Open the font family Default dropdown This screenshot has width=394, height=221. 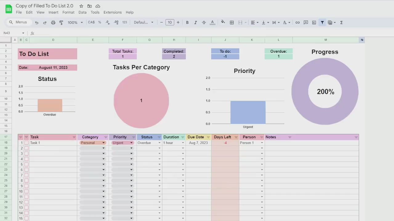click(x=143, y=22)
